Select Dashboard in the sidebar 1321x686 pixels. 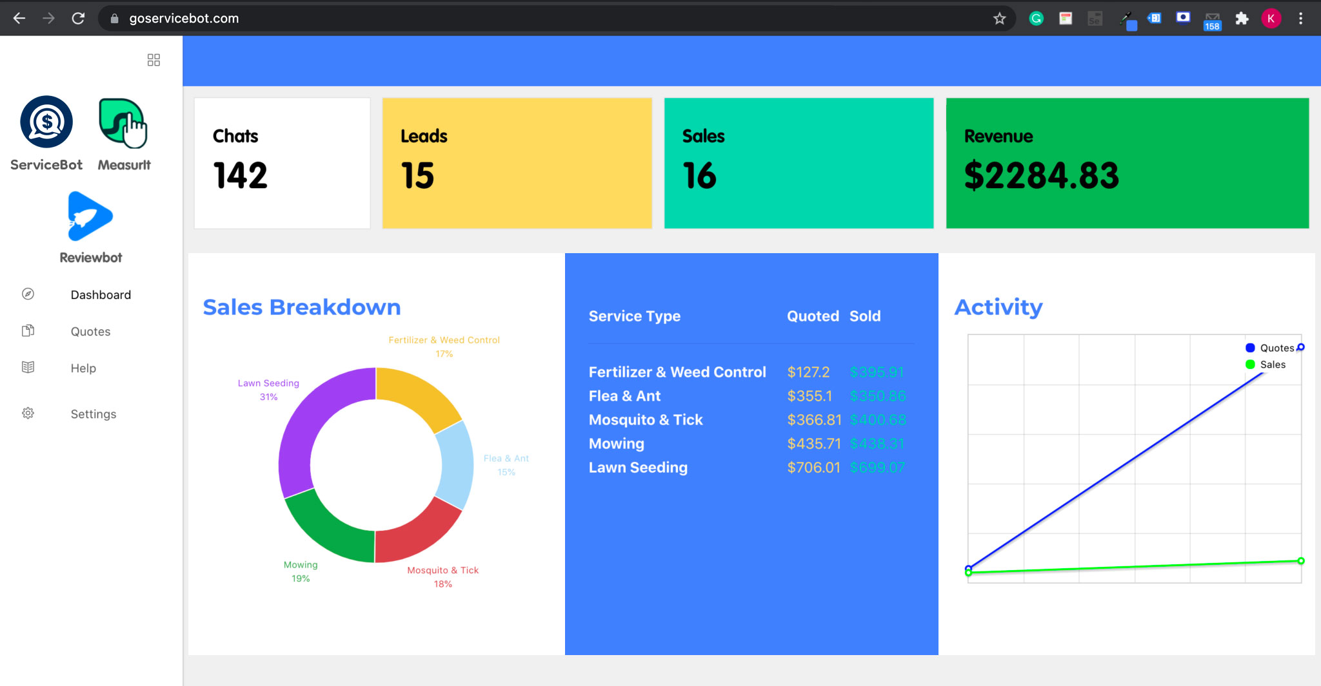101,295
